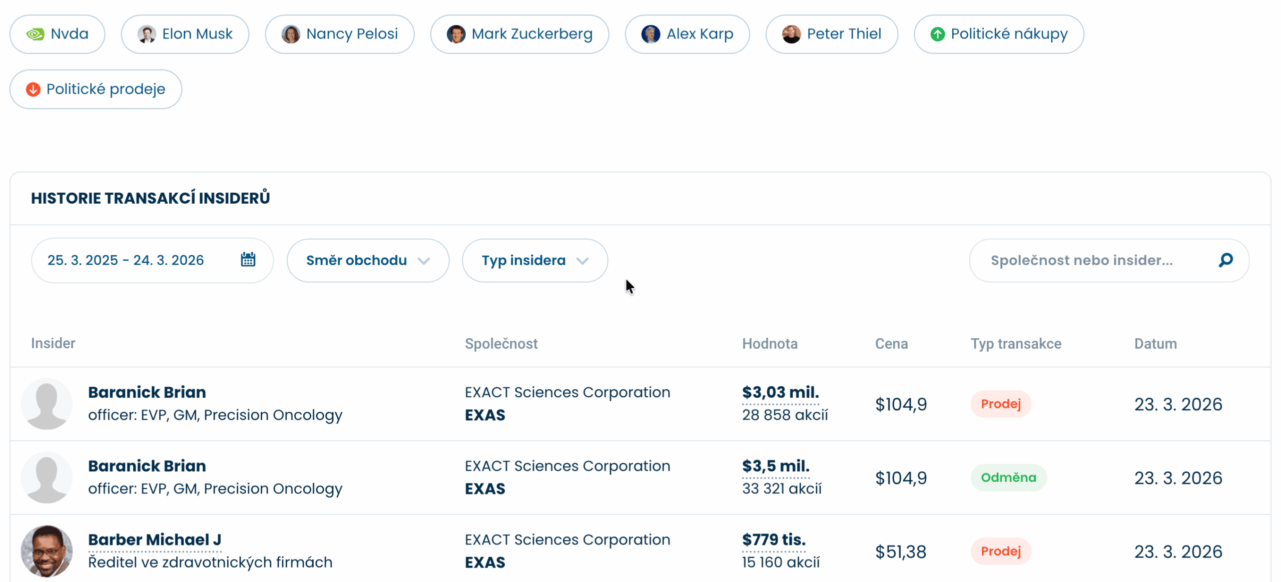Click the Datum column header
1281x582 pixels.
click(1155, 344)
